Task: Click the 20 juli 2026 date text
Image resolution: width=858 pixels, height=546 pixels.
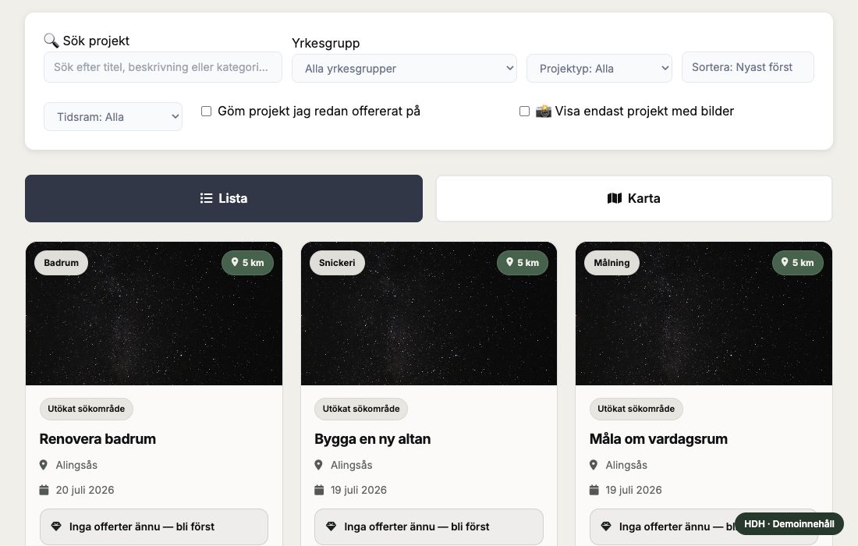Action: point(85,490)
